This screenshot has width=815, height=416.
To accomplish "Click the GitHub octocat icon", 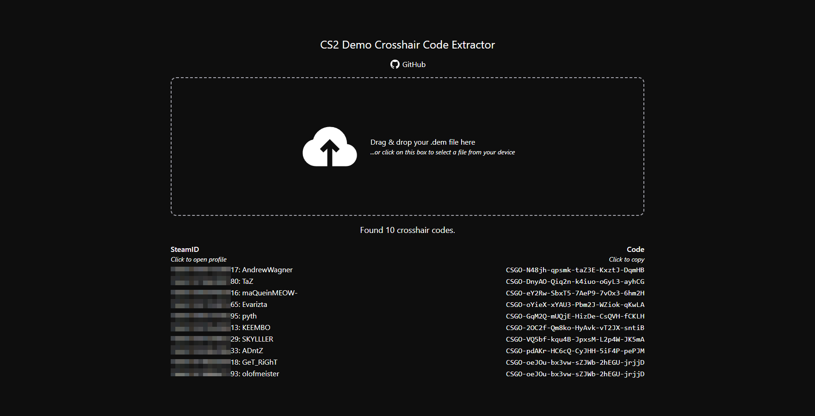I will point(395,64).
